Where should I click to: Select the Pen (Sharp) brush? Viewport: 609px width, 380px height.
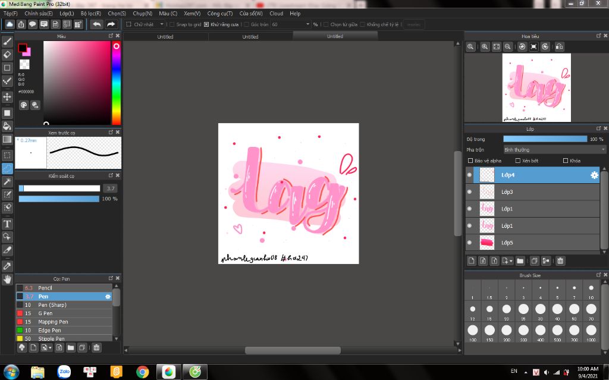click(64, 305)
